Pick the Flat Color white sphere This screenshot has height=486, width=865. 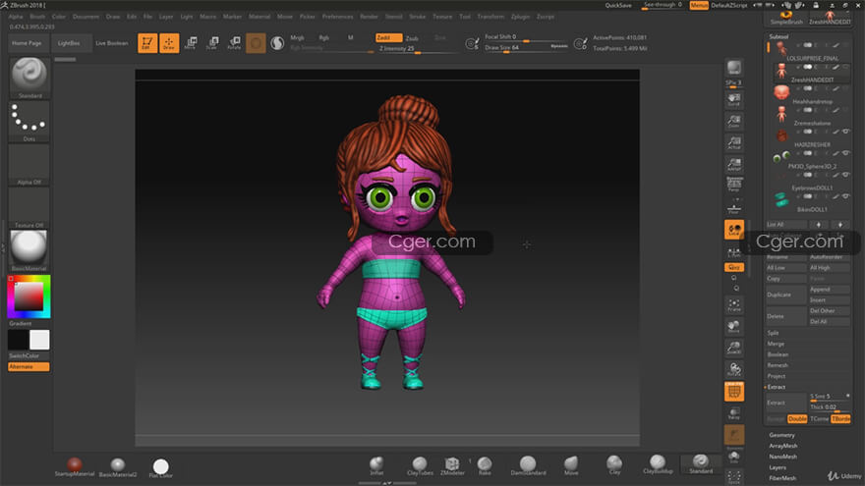pos(161,467)
